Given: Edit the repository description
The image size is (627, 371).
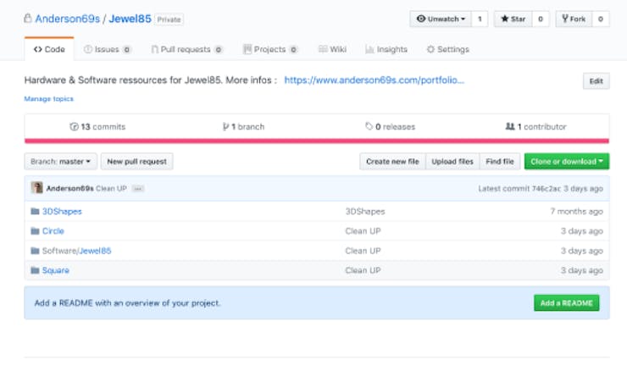Looking at the screenshot, I should click(596, 81).
